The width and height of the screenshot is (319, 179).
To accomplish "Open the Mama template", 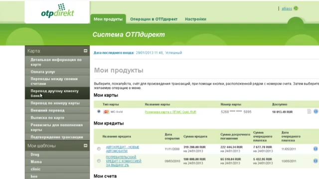I will 57,162.
